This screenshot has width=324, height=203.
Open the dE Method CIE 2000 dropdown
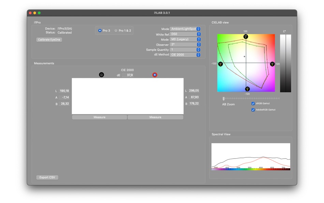pos(185,55)
